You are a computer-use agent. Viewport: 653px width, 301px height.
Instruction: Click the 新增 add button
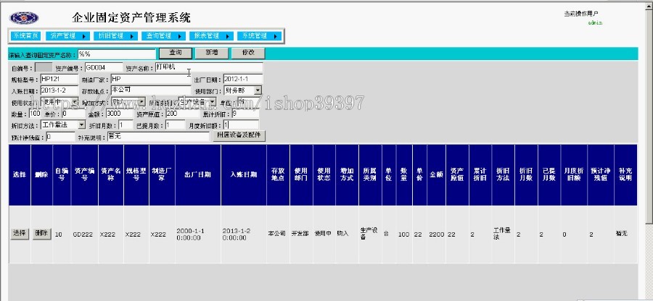[x=212, y=53]
